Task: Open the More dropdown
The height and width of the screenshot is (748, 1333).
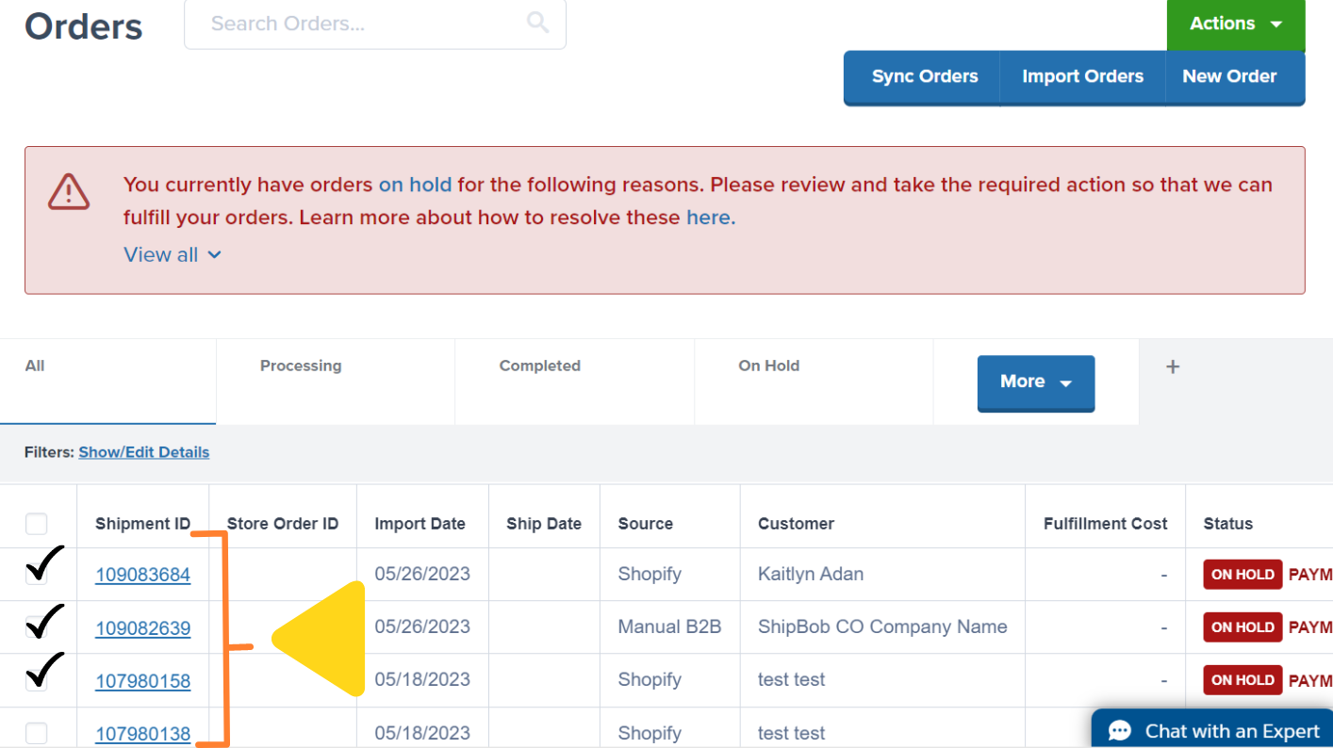Action: (x=1035, y=382)
